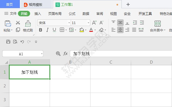Open the 开发工具 tab
Viewport: 172px width, 107px height.
pos(145,14)
